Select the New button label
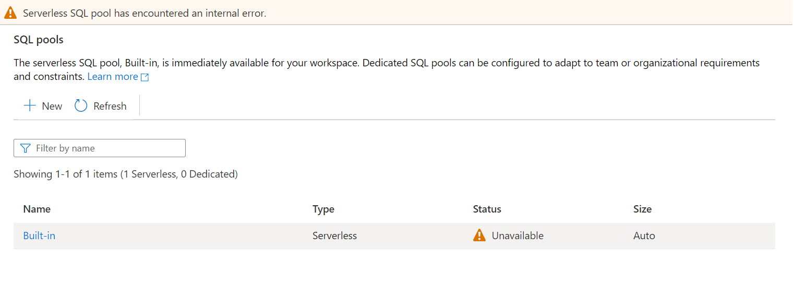Viewport: 794px width, 282px height. 52,106
